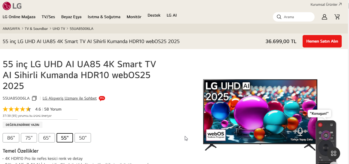Click DEĞERLENDİRME YAZIN button
Image resolution: width=349 pixels, height=164 pixels.
tap(22, 125)
